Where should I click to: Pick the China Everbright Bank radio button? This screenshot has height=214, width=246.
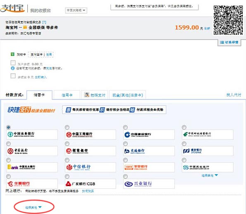(x=8, y=160)
